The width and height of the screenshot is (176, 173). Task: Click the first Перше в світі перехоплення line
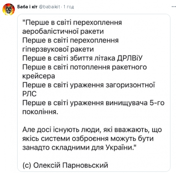tap(72, 22)
